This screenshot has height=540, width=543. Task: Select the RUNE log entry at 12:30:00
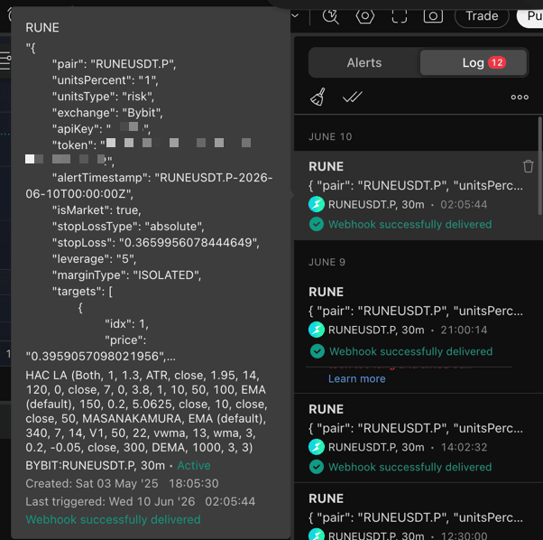coord(419,512)
